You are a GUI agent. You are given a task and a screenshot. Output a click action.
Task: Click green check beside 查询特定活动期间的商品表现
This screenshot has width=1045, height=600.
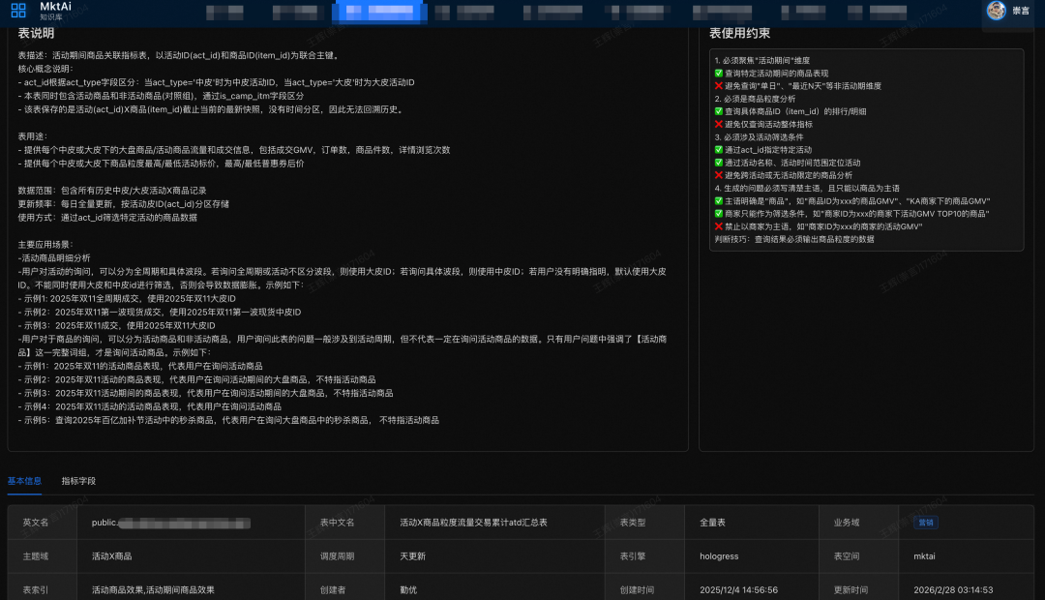[718, 73]
